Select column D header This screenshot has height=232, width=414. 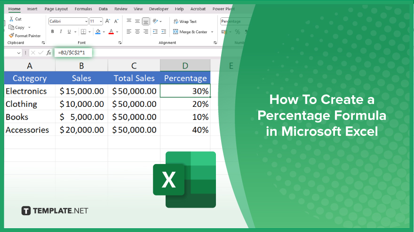click(185, 66)
